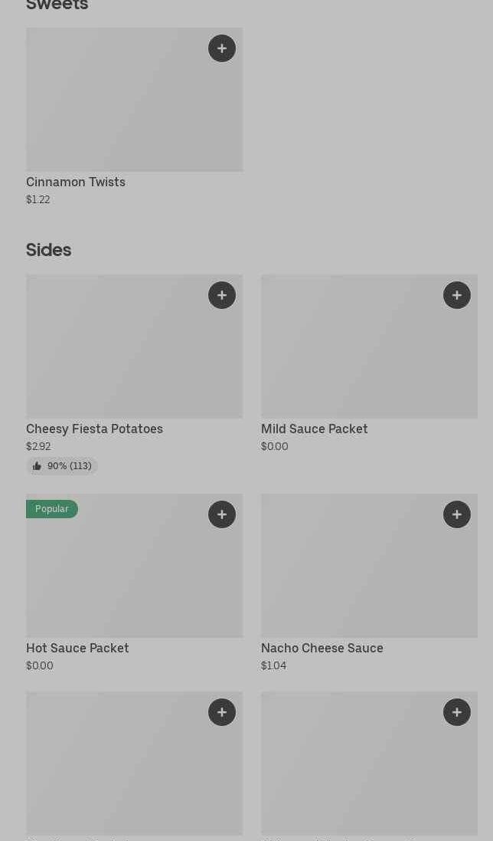Select the Sides section heading
This screenshot has width=493, height=841.
(x=48, y=250)
